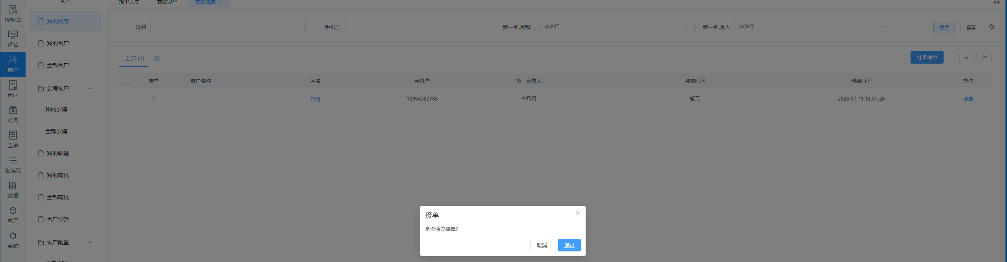
Task: Open the 第一所属人 dropdown
Action: tap(811, 27)
